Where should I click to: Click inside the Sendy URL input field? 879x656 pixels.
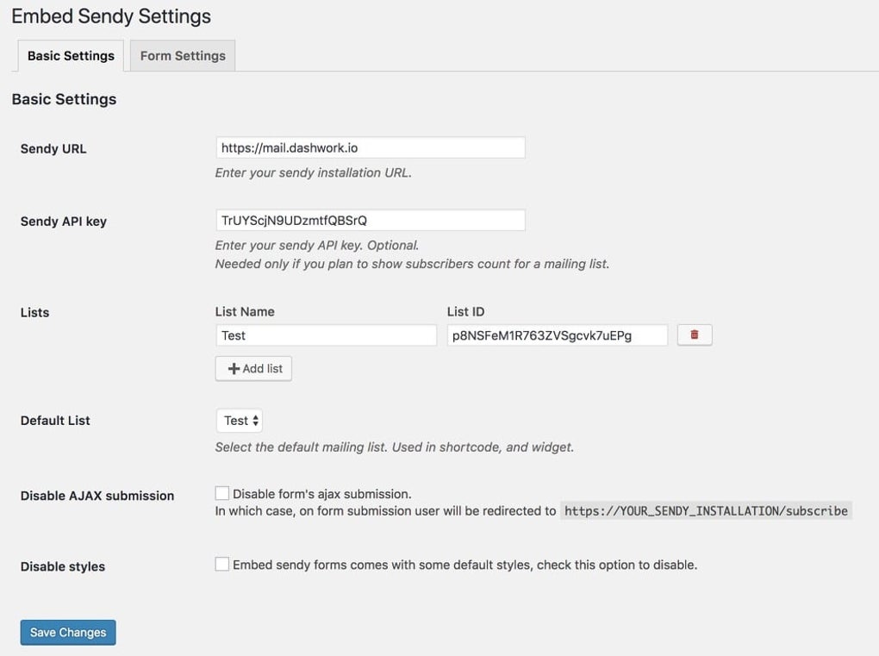click(x=371, y=147)
